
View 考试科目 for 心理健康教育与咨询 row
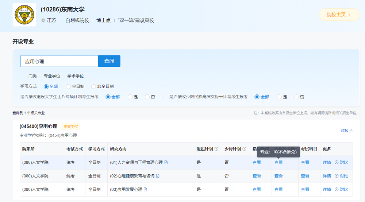click(305, 176)
